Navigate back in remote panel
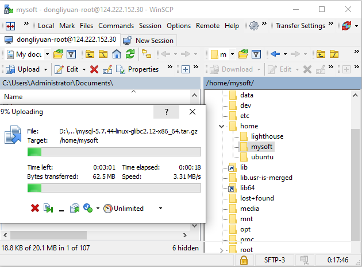This screenshot has height=267, width=362. (x=275, y=54)
